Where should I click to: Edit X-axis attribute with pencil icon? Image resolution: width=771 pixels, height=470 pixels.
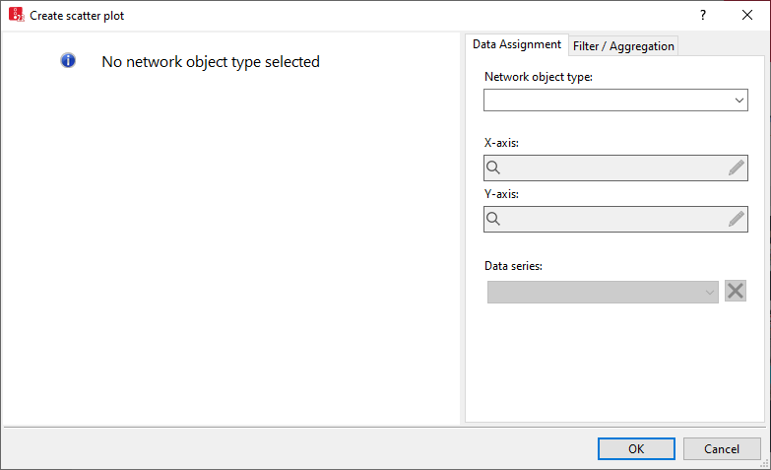click(737, 168)
